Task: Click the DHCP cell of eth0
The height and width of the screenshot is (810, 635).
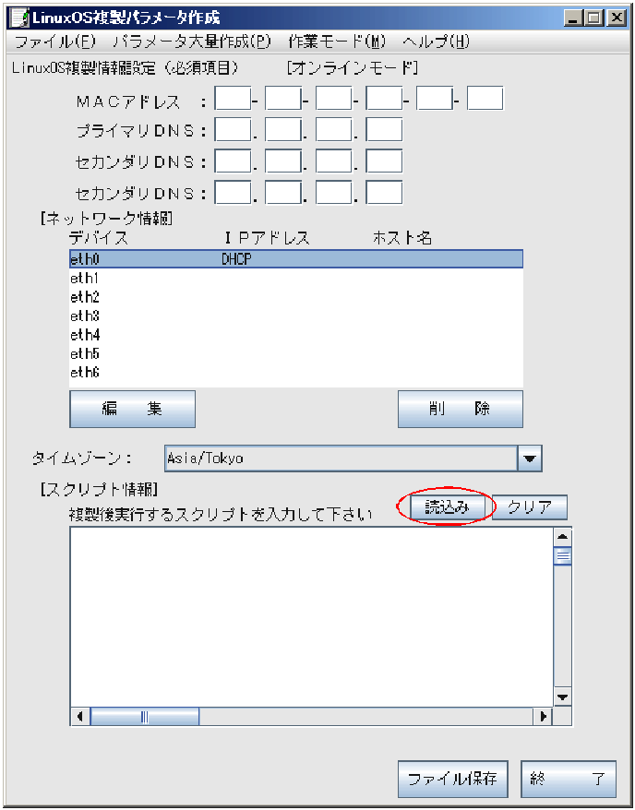Action: tap(236, 260)
